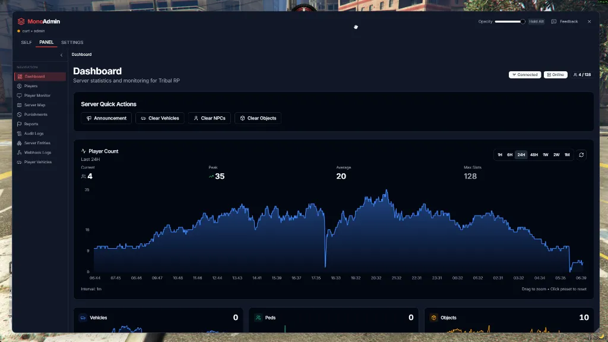Click the Feedback icon in the header
Screen dimensions: 608x342
(553, 21)
